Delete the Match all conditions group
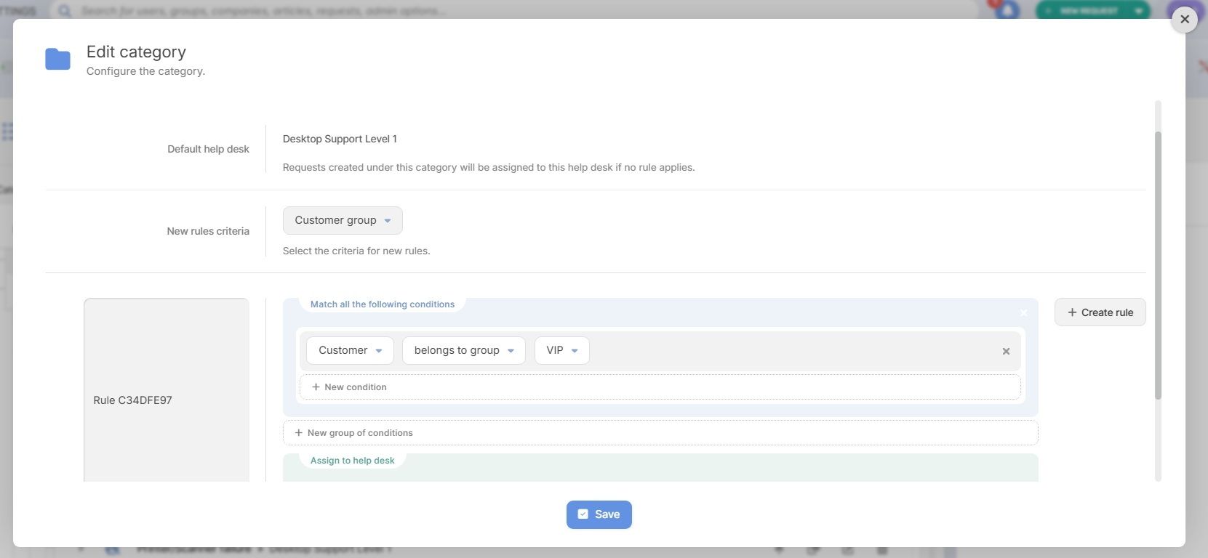 point(1023,313)
